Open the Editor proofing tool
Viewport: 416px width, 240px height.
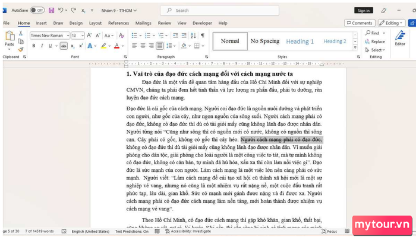pos(400,38)
